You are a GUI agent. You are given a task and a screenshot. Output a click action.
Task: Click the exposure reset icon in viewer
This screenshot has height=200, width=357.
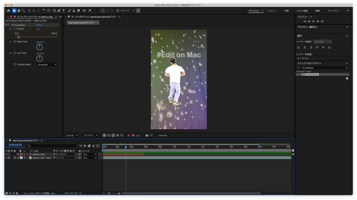pos(133,135)
